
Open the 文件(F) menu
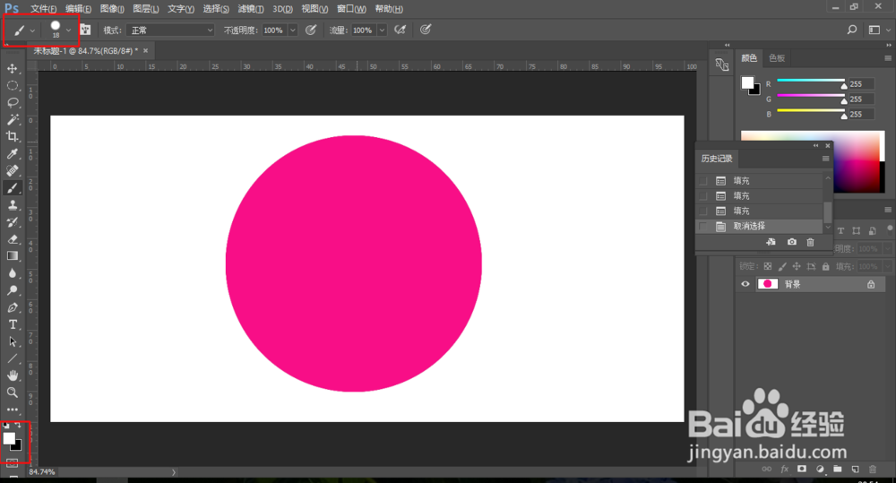point(43,9)
